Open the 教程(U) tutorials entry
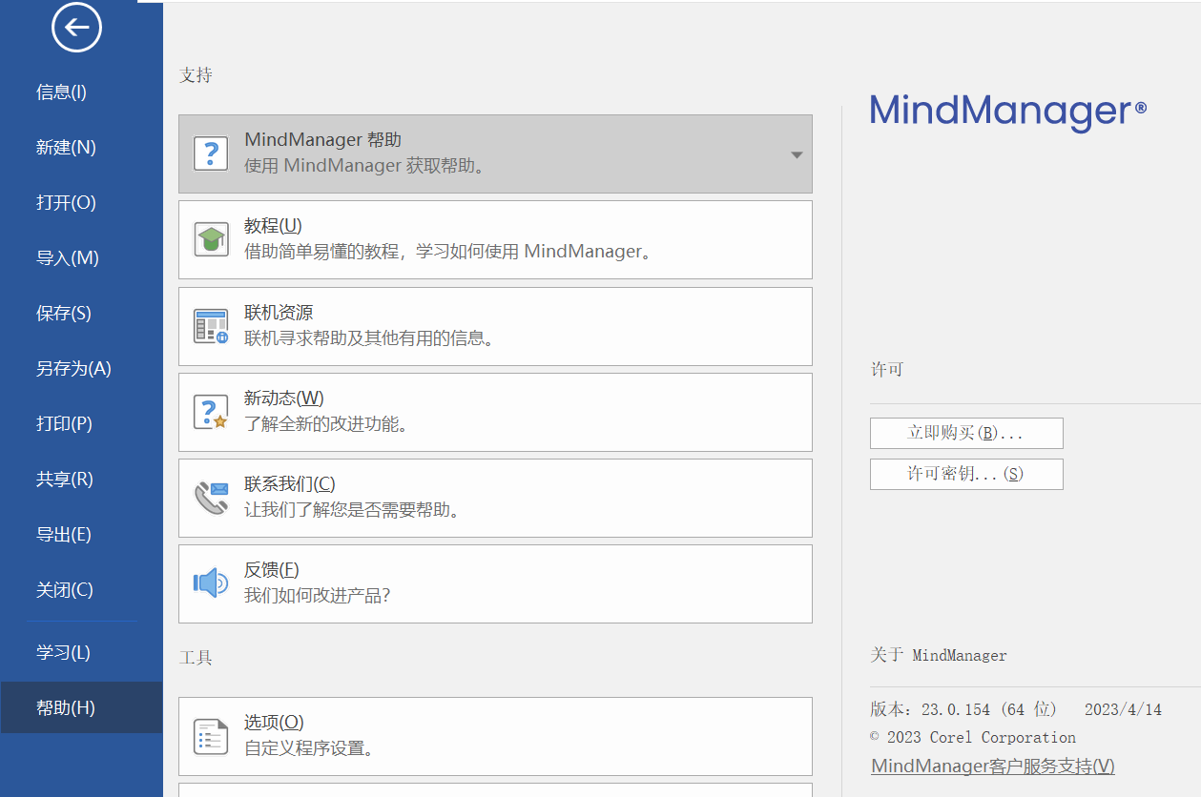1201x797 pixels. click(x=495, y=239)
